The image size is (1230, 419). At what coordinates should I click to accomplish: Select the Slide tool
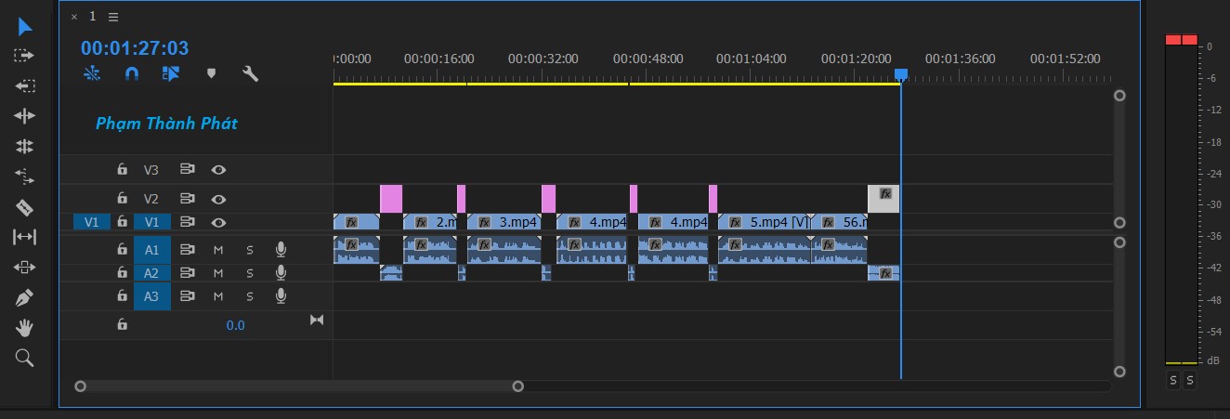25,268
